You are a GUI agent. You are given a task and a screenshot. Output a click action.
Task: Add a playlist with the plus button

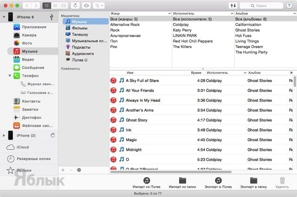[x=63, y=170]
